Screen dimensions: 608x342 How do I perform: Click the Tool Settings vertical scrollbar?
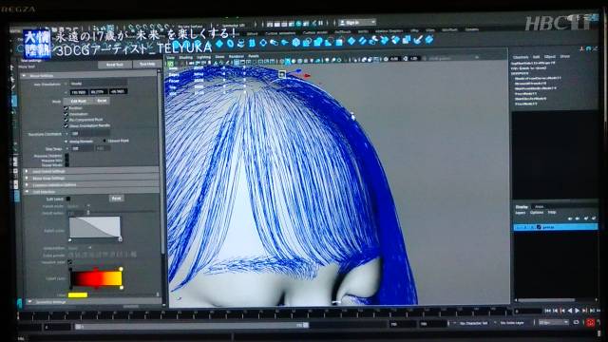pos(162,162)
